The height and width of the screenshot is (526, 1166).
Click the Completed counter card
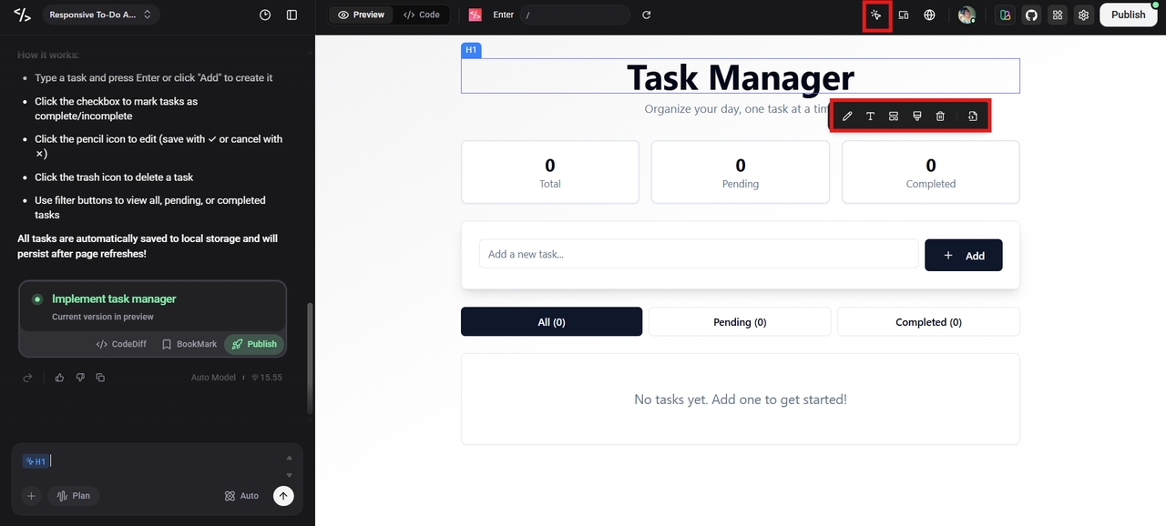pos(931,172)
